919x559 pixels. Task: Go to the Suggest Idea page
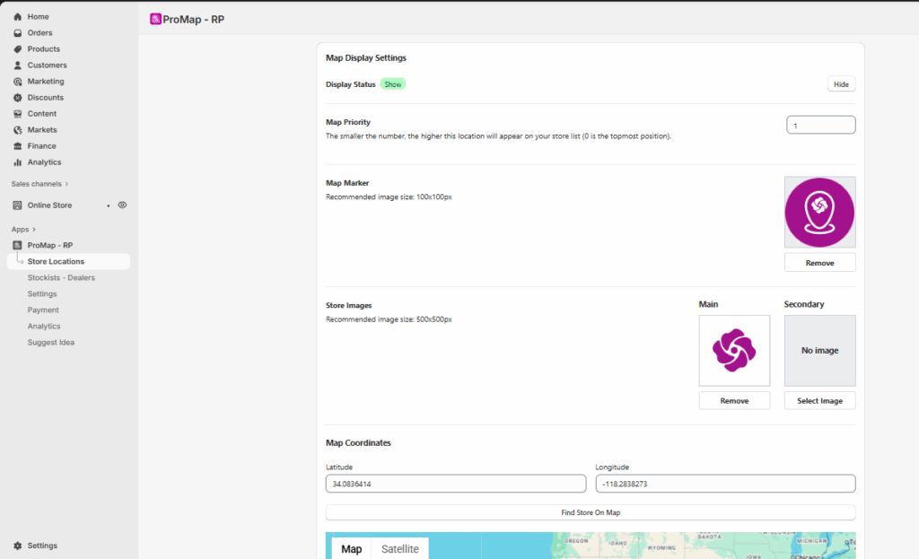[51, 342]
